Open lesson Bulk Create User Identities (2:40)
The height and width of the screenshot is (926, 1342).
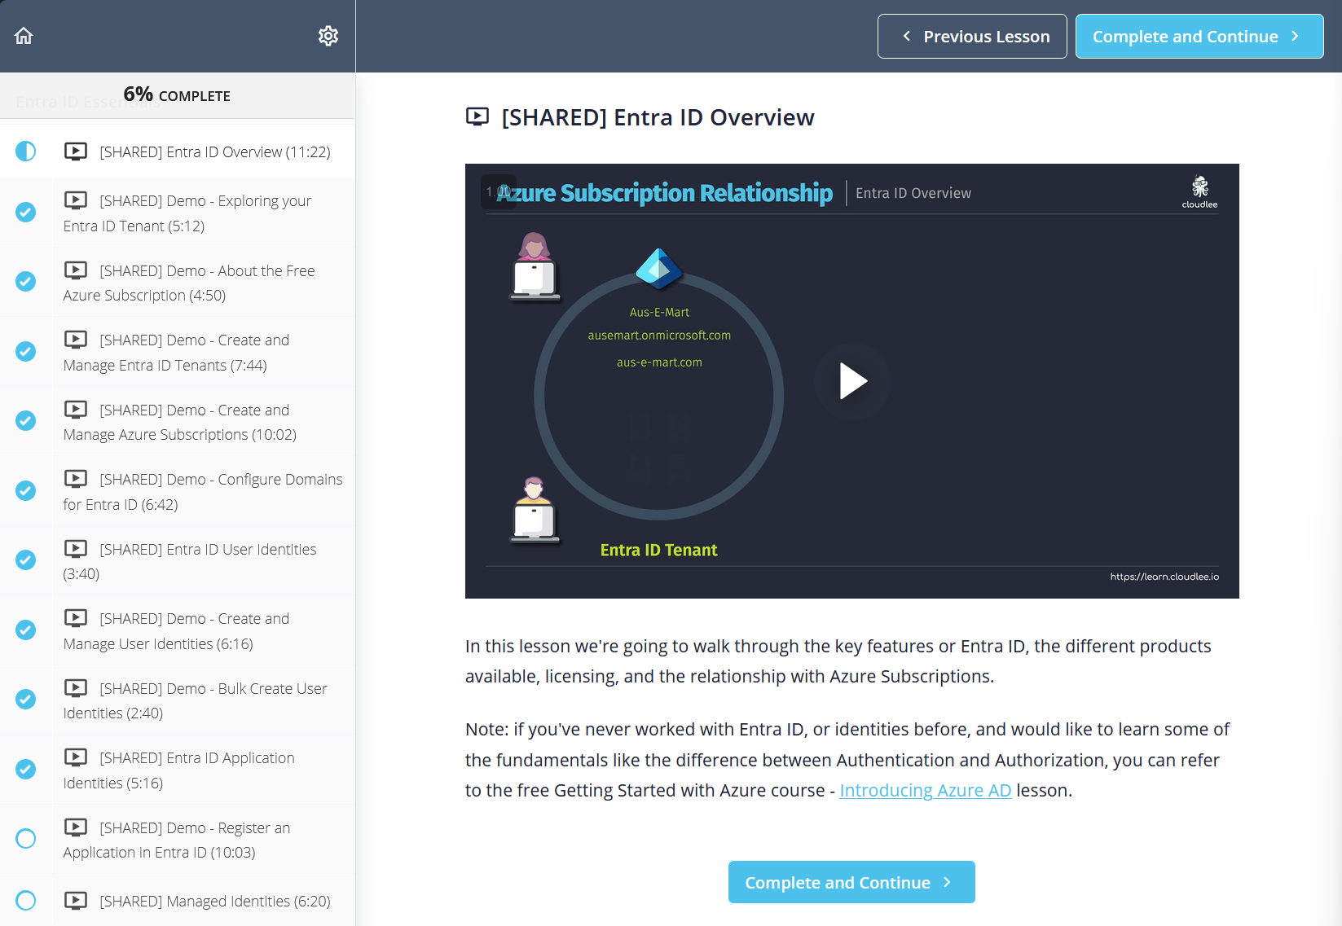pos(178,700)
